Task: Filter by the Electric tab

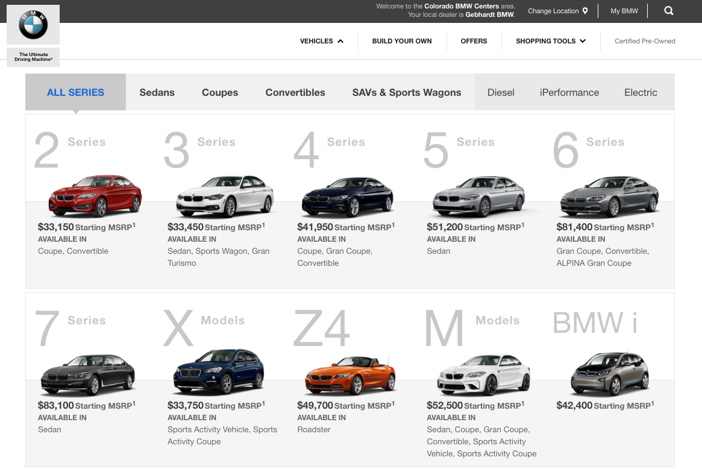Action: coord(641,92)
